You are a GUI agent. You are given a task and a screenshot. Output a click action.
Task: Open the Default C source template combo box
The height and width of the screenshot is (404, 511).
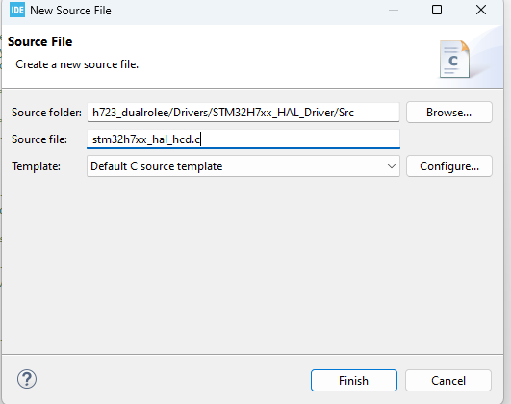[x=243, y=166]
